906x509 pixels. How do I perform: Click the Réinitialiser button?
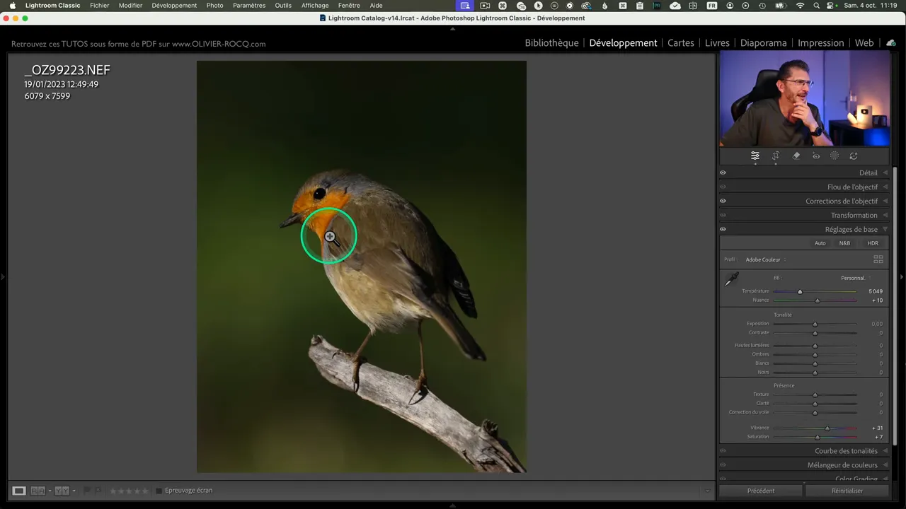[x=847, y=491]
